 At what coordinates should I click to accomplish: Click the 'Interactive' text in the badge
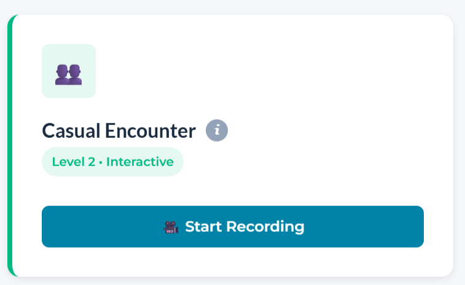[x=140, y=162]
